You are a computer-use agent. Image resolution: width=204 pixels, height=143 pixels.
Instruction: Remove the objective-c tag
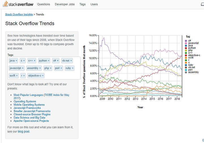[x=43, y=76]
